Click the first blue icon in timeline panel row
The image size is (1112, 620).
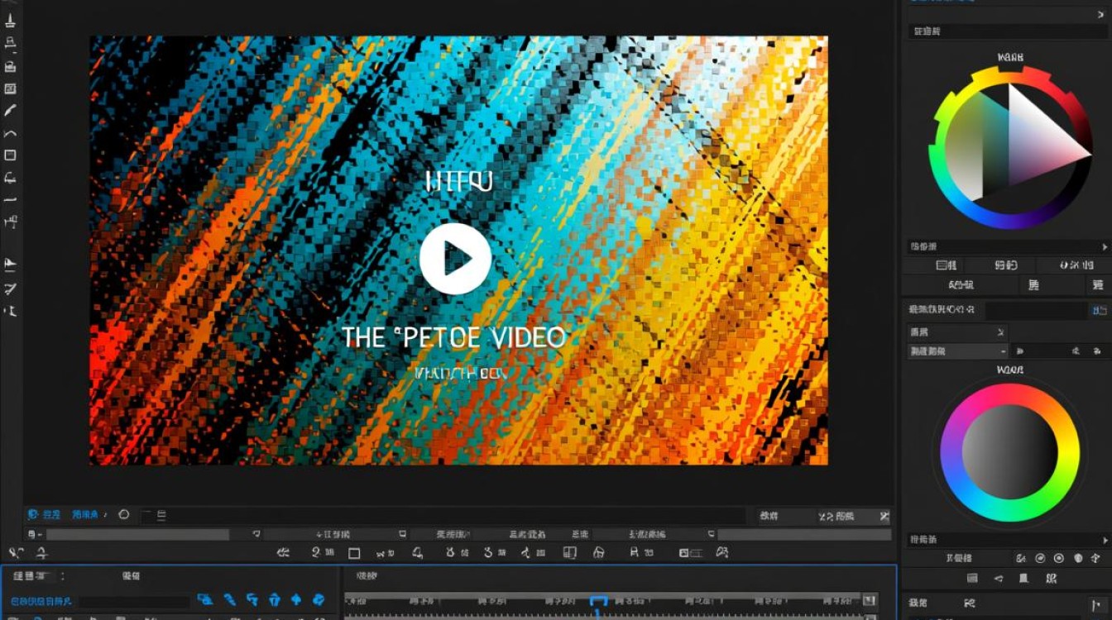point(205,600)
